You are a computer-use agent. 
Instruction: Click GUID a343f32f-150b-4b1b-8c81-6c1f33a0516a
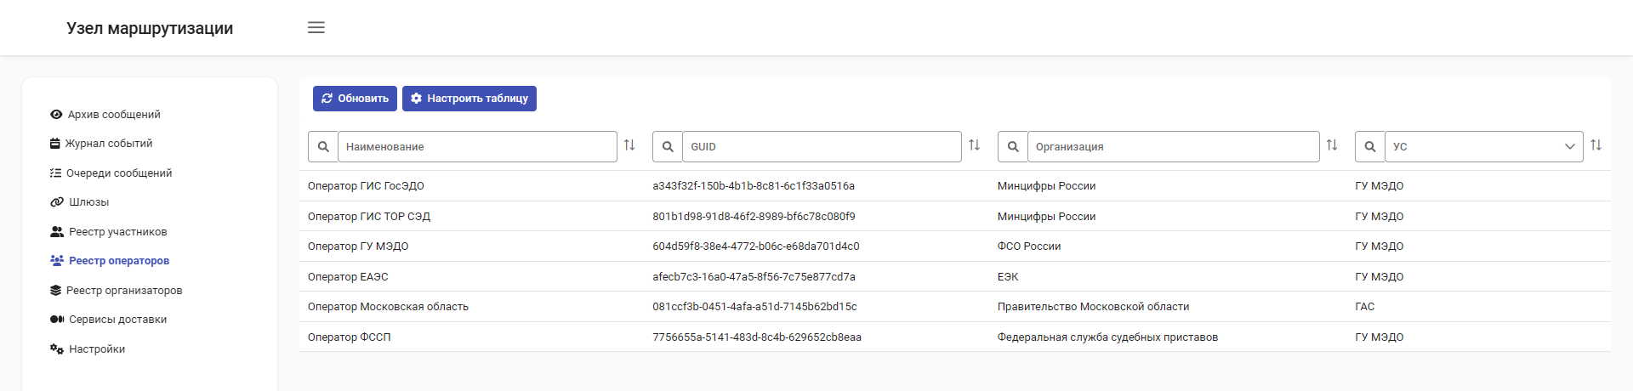(x=754, y=186)
